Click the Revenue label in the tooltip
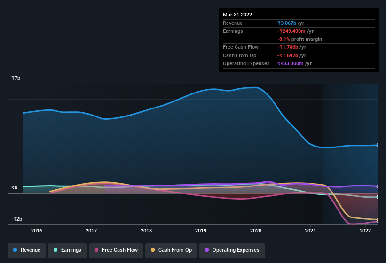The image size is (386, 263). 233,23
